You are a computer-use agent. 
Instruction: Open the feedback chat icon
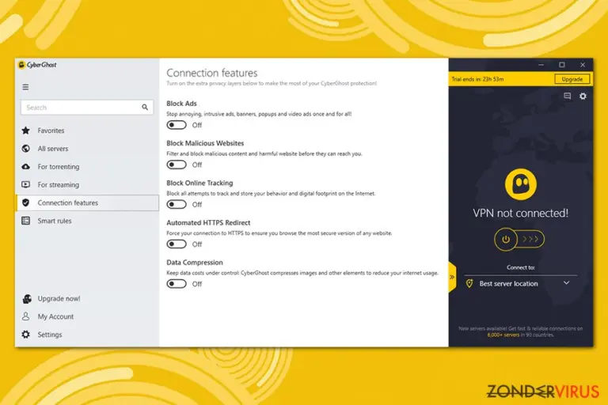tap(568, 96)
